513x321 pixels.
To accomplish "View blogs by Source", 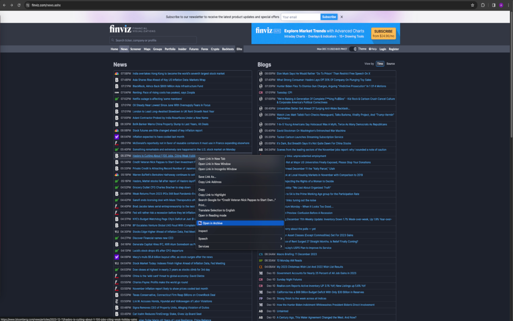I will pyautogui.click(x=391, y=63).
